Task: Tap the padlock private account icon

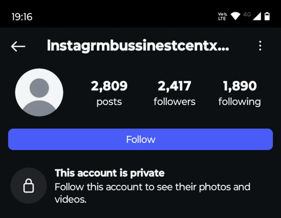Action: [x=29, y=186]
